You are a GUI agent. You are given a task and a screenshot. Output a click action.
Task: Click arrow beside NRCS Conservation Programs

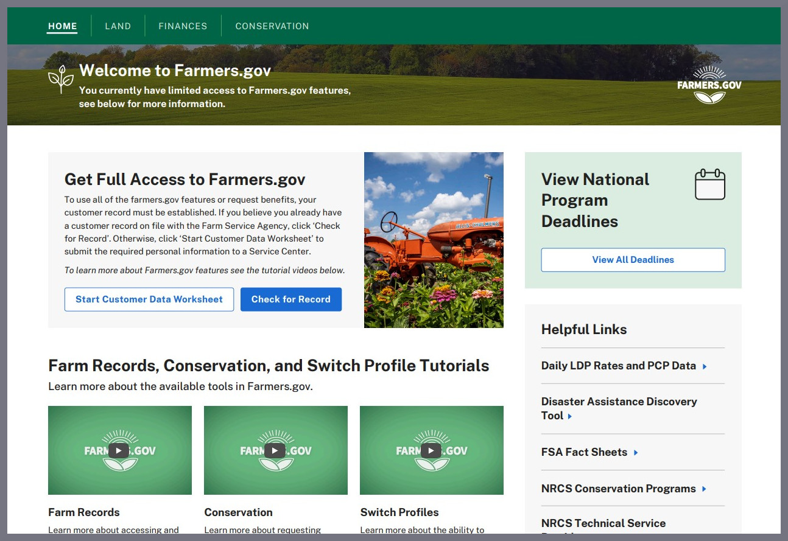(705, 489)
